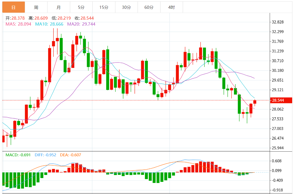Click the 30.180 price axis label
The height and width of the screenshot is (194, 295).
pyautogui.click(x=278, y=71)
